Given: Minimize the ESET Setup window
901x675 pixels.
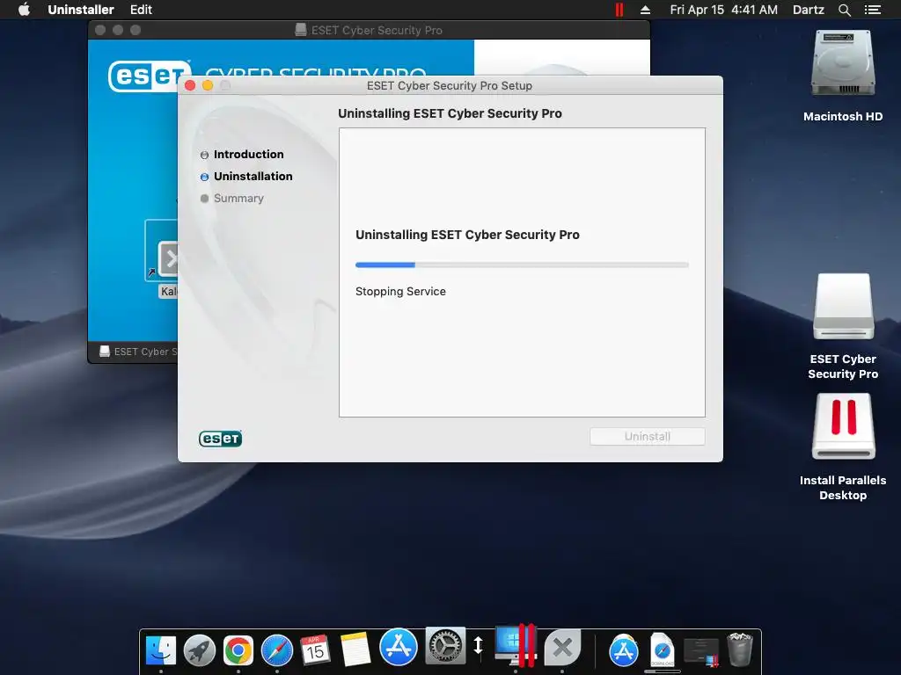Looking at the screenshot, I should [x=208, y=85].
